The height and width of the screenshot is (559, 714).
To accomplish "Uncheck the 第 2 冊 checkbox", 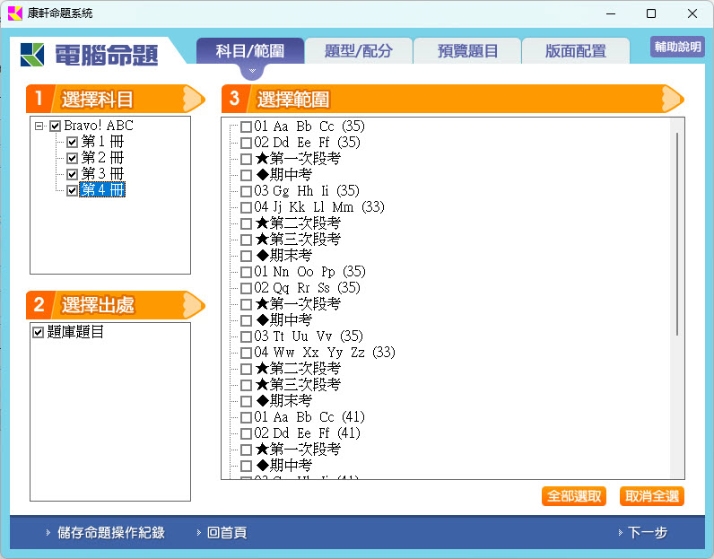I will tap(72, 158).
